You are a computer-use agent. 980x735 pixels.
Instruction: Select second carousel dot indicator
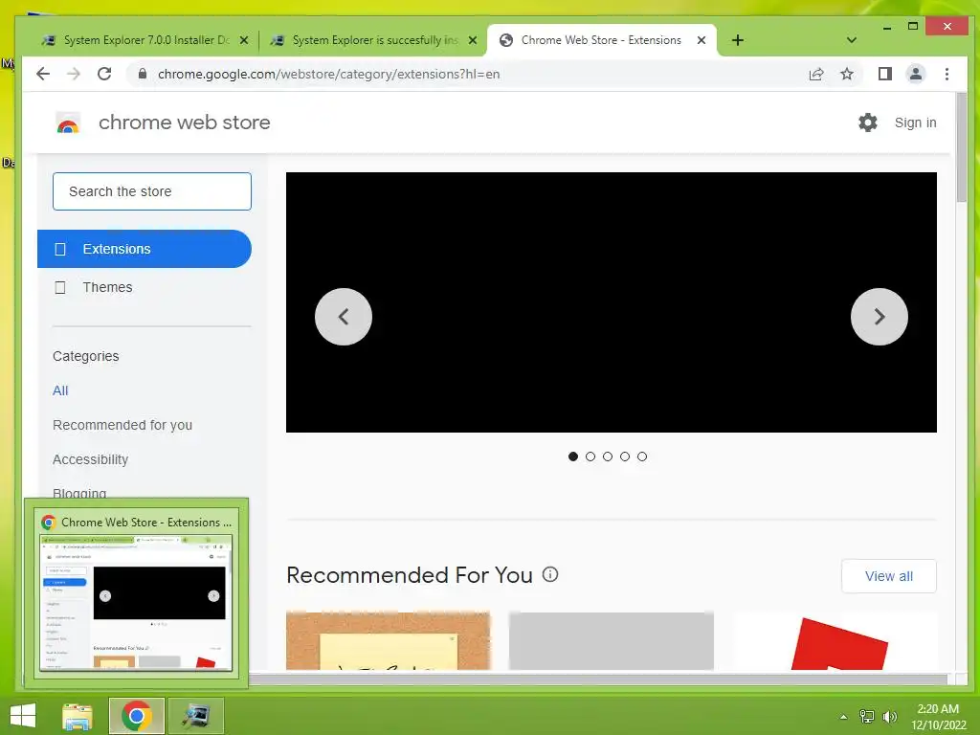coord(590,457)
